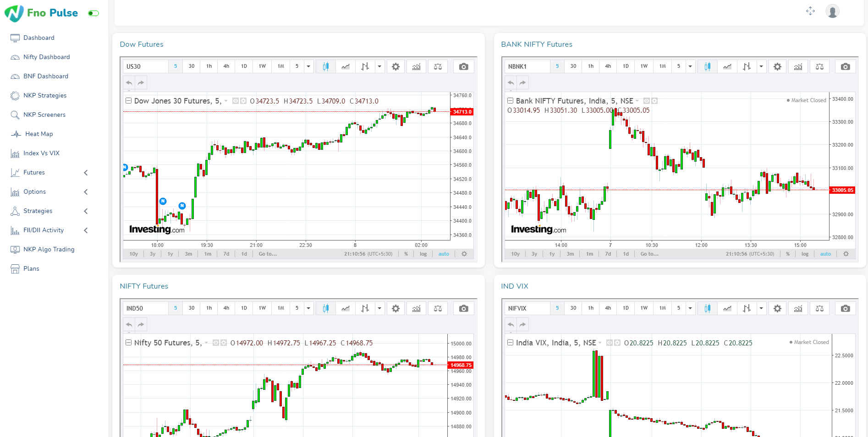The image size is (868, 437).
Task: Set Dow Futures chart range to 1y
Action: click(x=170, y=254)
